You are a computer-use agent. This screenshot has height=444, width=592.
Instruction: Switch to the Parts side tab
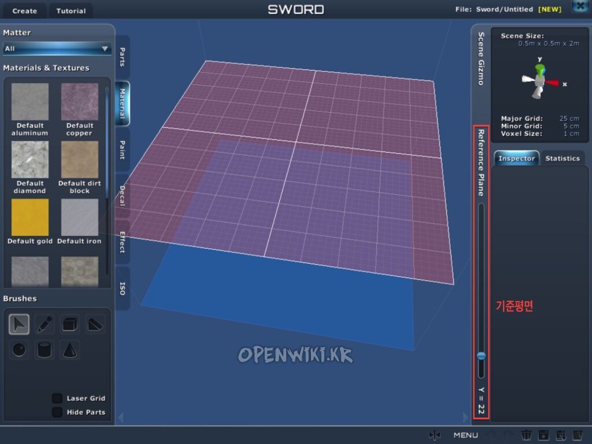click(123, 57)
